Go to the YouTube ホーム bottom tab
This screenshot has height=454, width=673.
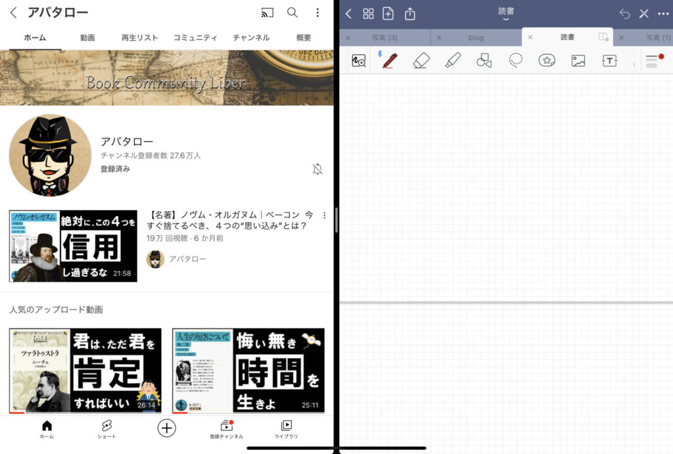point(47,430)
